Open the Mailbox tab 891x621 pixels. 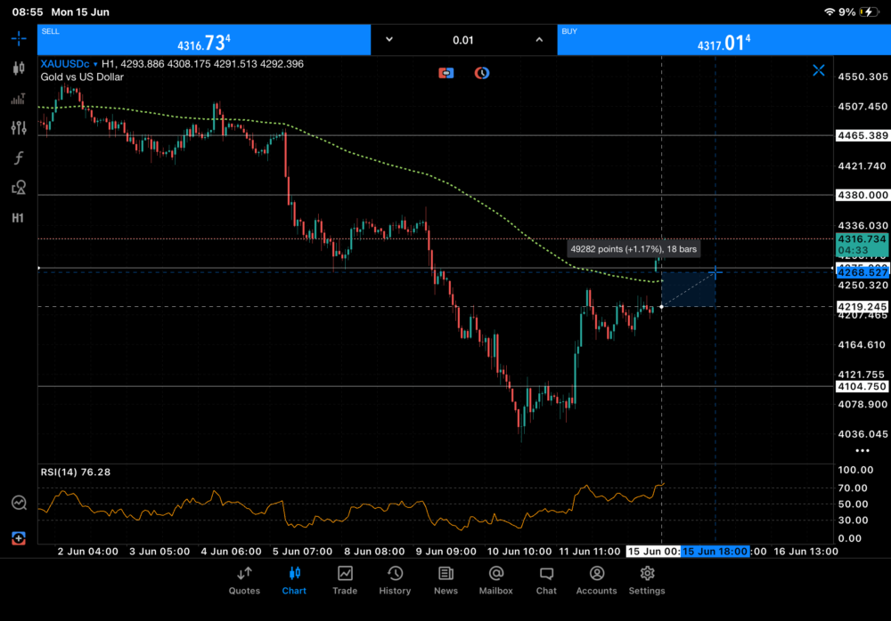(496, 581)
